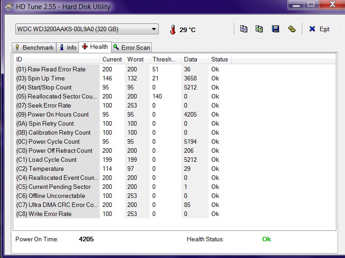The width and height of the screenshot is (345, 258).
Task: Click the HD Tune app icon in title bar
Action: [x=9, y=6]
